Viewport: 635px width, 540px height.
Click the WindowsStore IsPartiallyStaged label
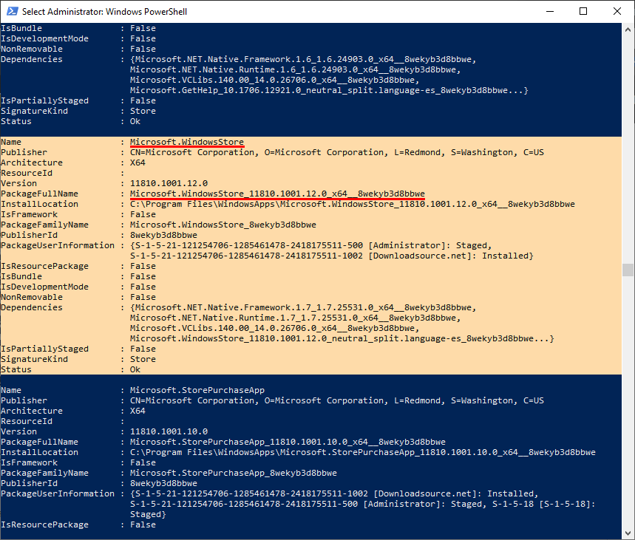point(44,349)
